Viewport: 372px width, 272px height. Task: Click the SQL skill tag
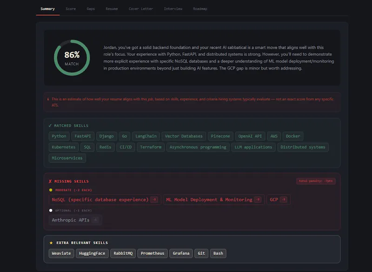tap(87, 147)
